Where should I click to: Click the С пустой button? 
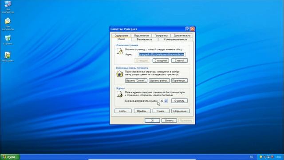[x=179, y=60]
